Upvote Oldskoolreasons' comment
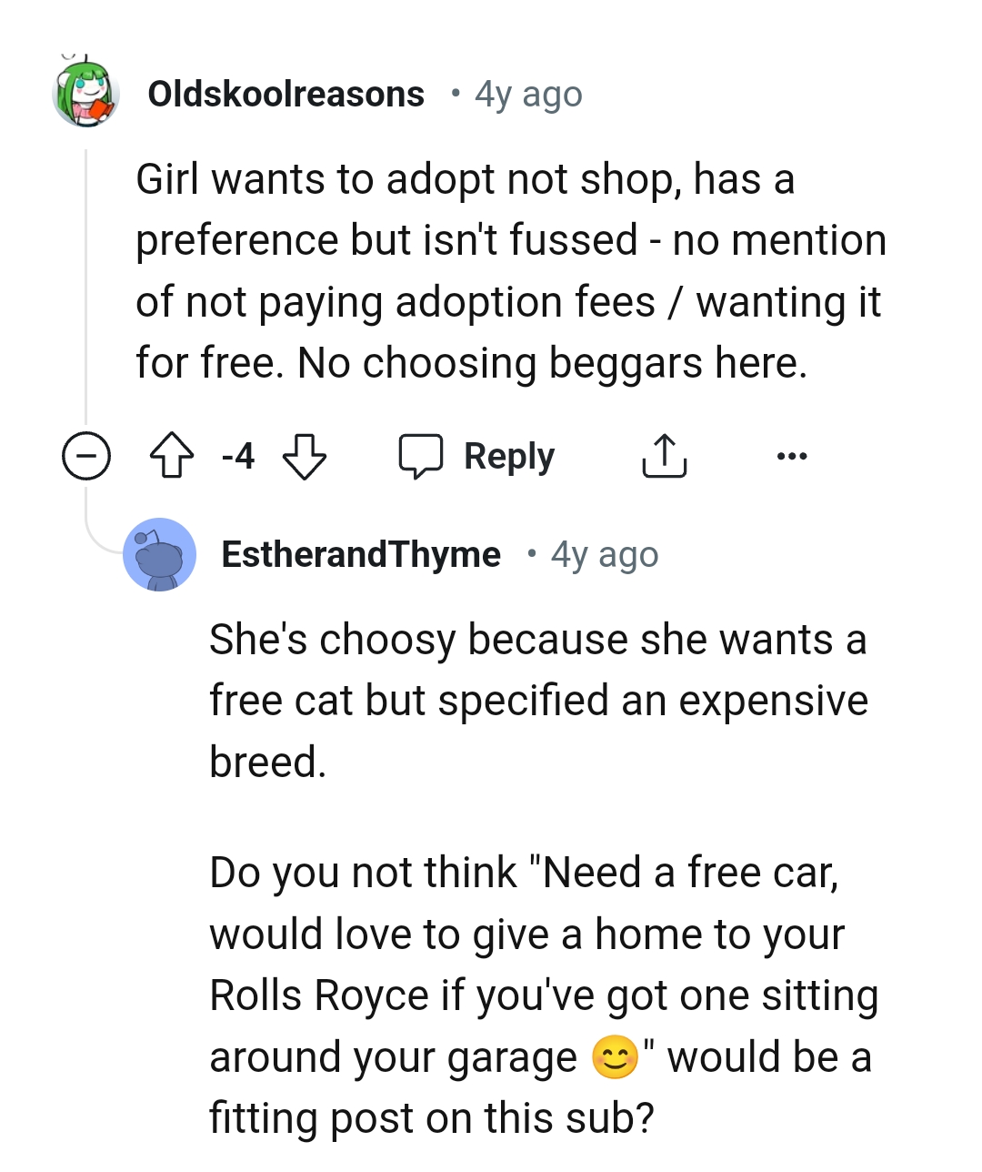Viewport: 982px width, 1172px height. coord(173,456)
